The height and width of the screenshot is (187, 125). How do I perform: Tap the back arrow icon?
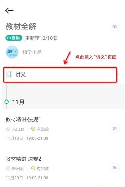pos(9,10)
